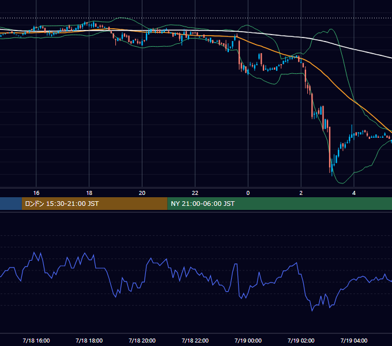Click the 22 hour label on price chart axis
This screenshot has height=346, width=392.
195,193
